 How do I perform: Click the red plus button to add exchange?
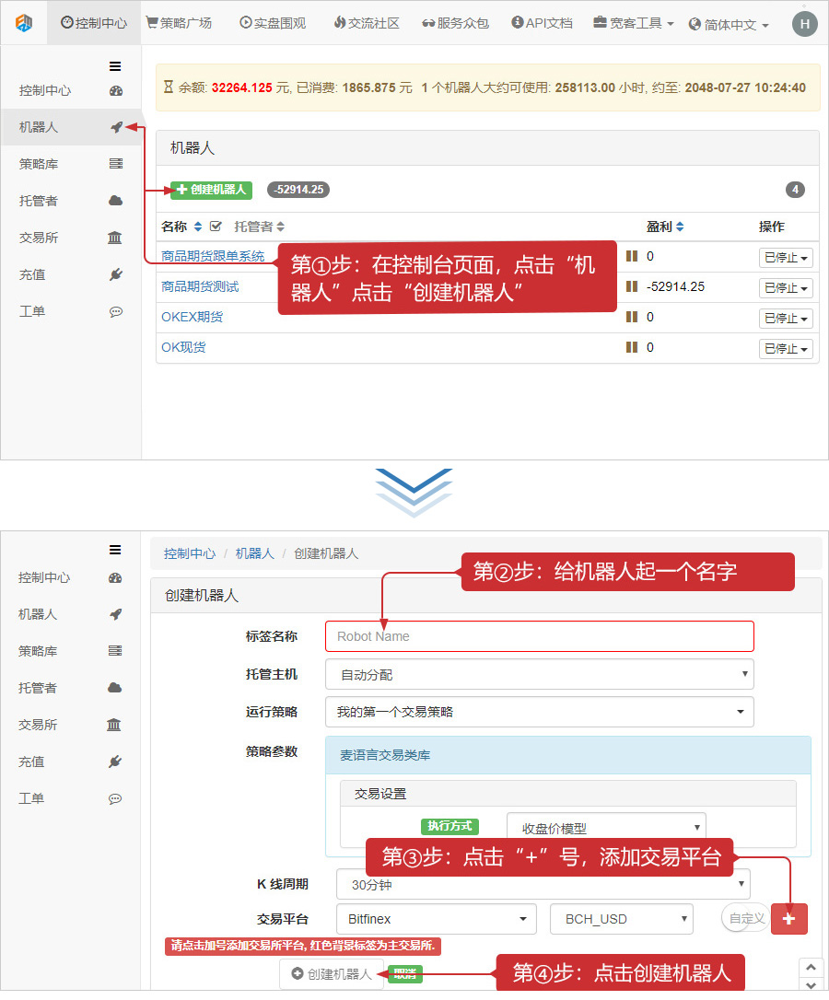(789, 919)
